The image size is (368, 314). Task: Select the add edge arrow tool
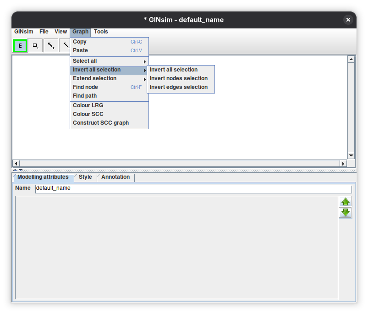51,46
